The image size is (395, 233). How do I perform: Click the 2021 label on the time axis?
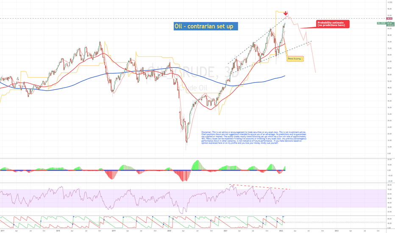pyautogui.click(x=225, y=230)
